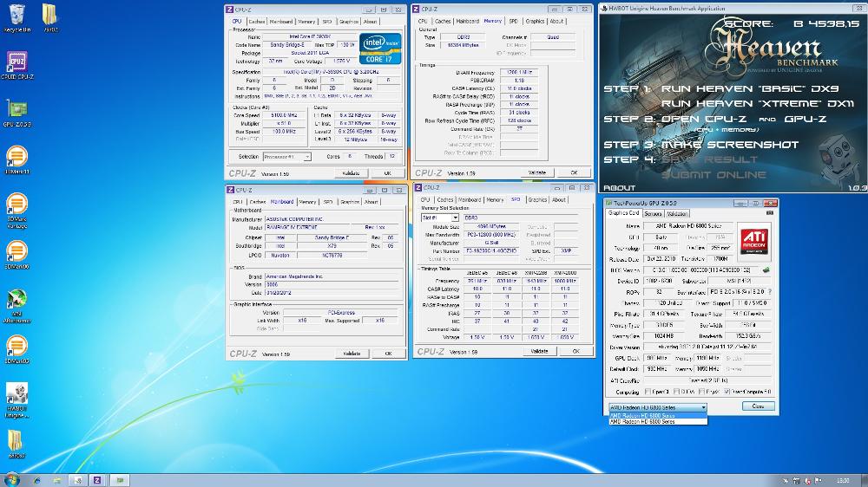Open the Graphics tab in the CPU-Z Memory window
The image size is (868, 487).
tap(535, 21)
